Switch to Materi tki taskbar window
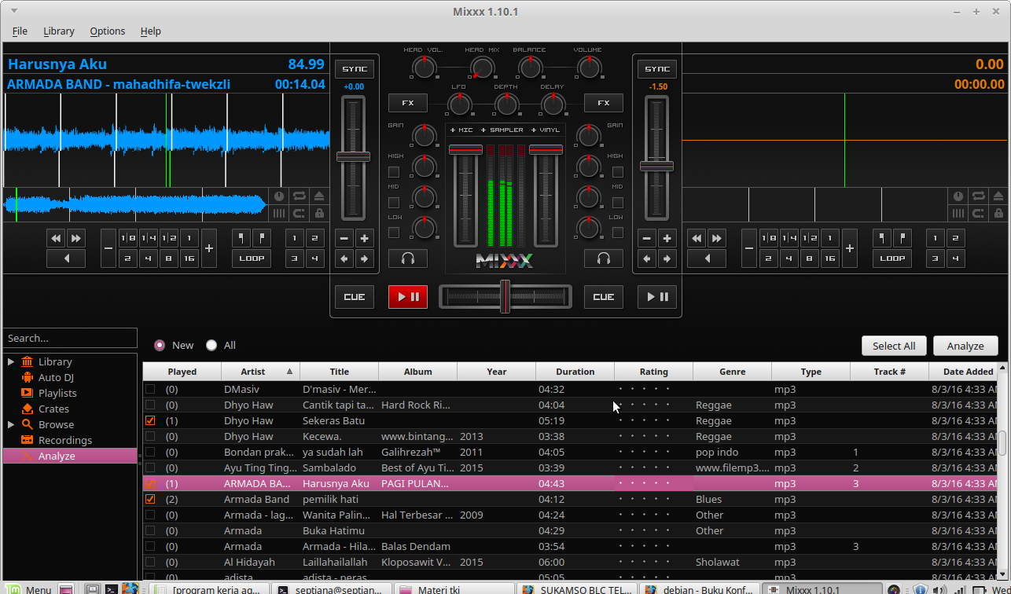The height and width of the screenshot is (594, 1011). coord(453,589)
